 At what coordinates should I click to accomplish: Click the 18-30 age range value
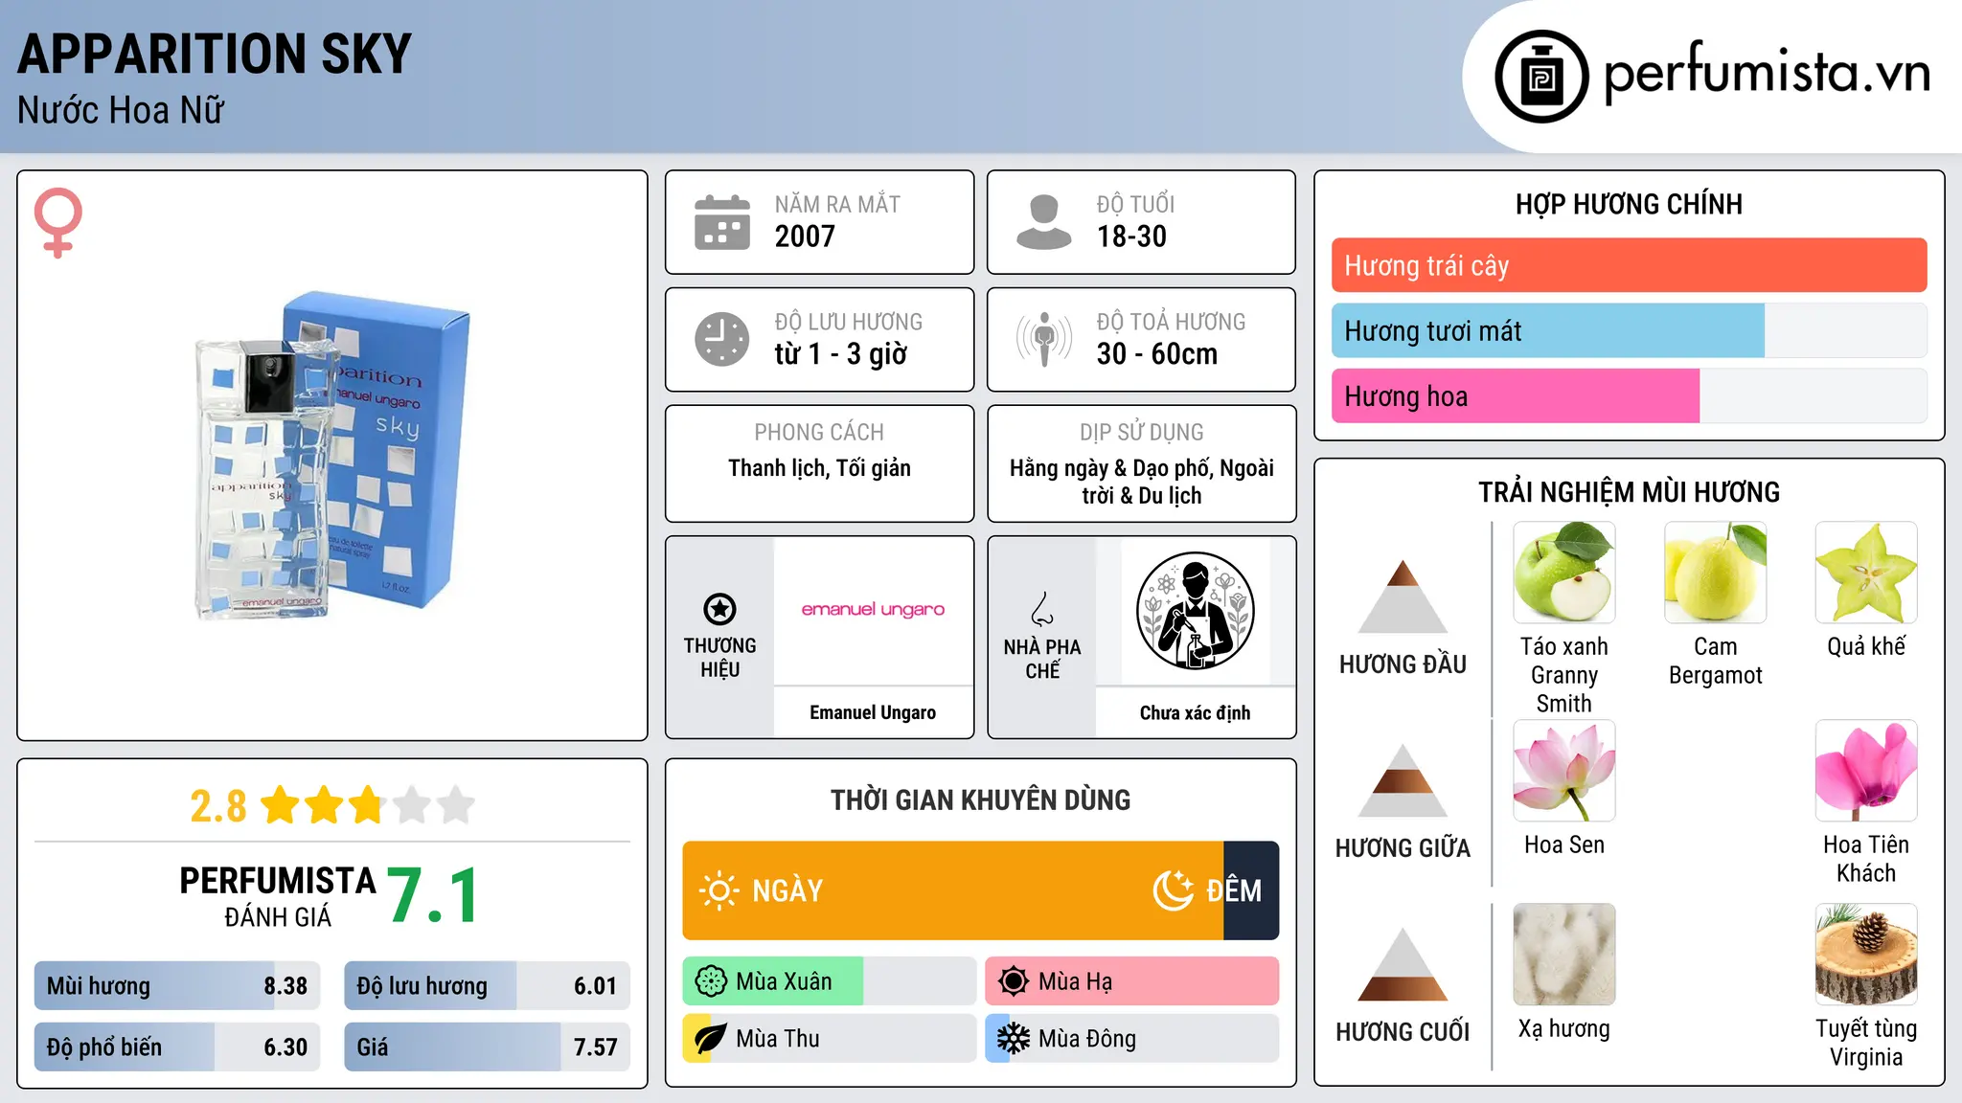click(x=1131, y=236)
